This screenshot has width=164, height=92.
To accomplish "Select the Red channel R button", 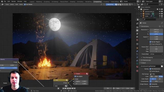I will tap(123, 5).
